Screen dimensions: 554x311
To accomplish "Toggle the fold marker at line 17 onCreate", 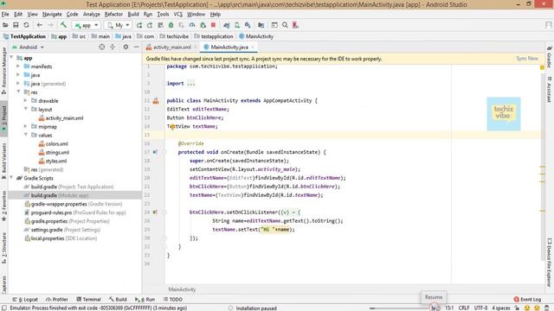I will [x=164, y=152].
